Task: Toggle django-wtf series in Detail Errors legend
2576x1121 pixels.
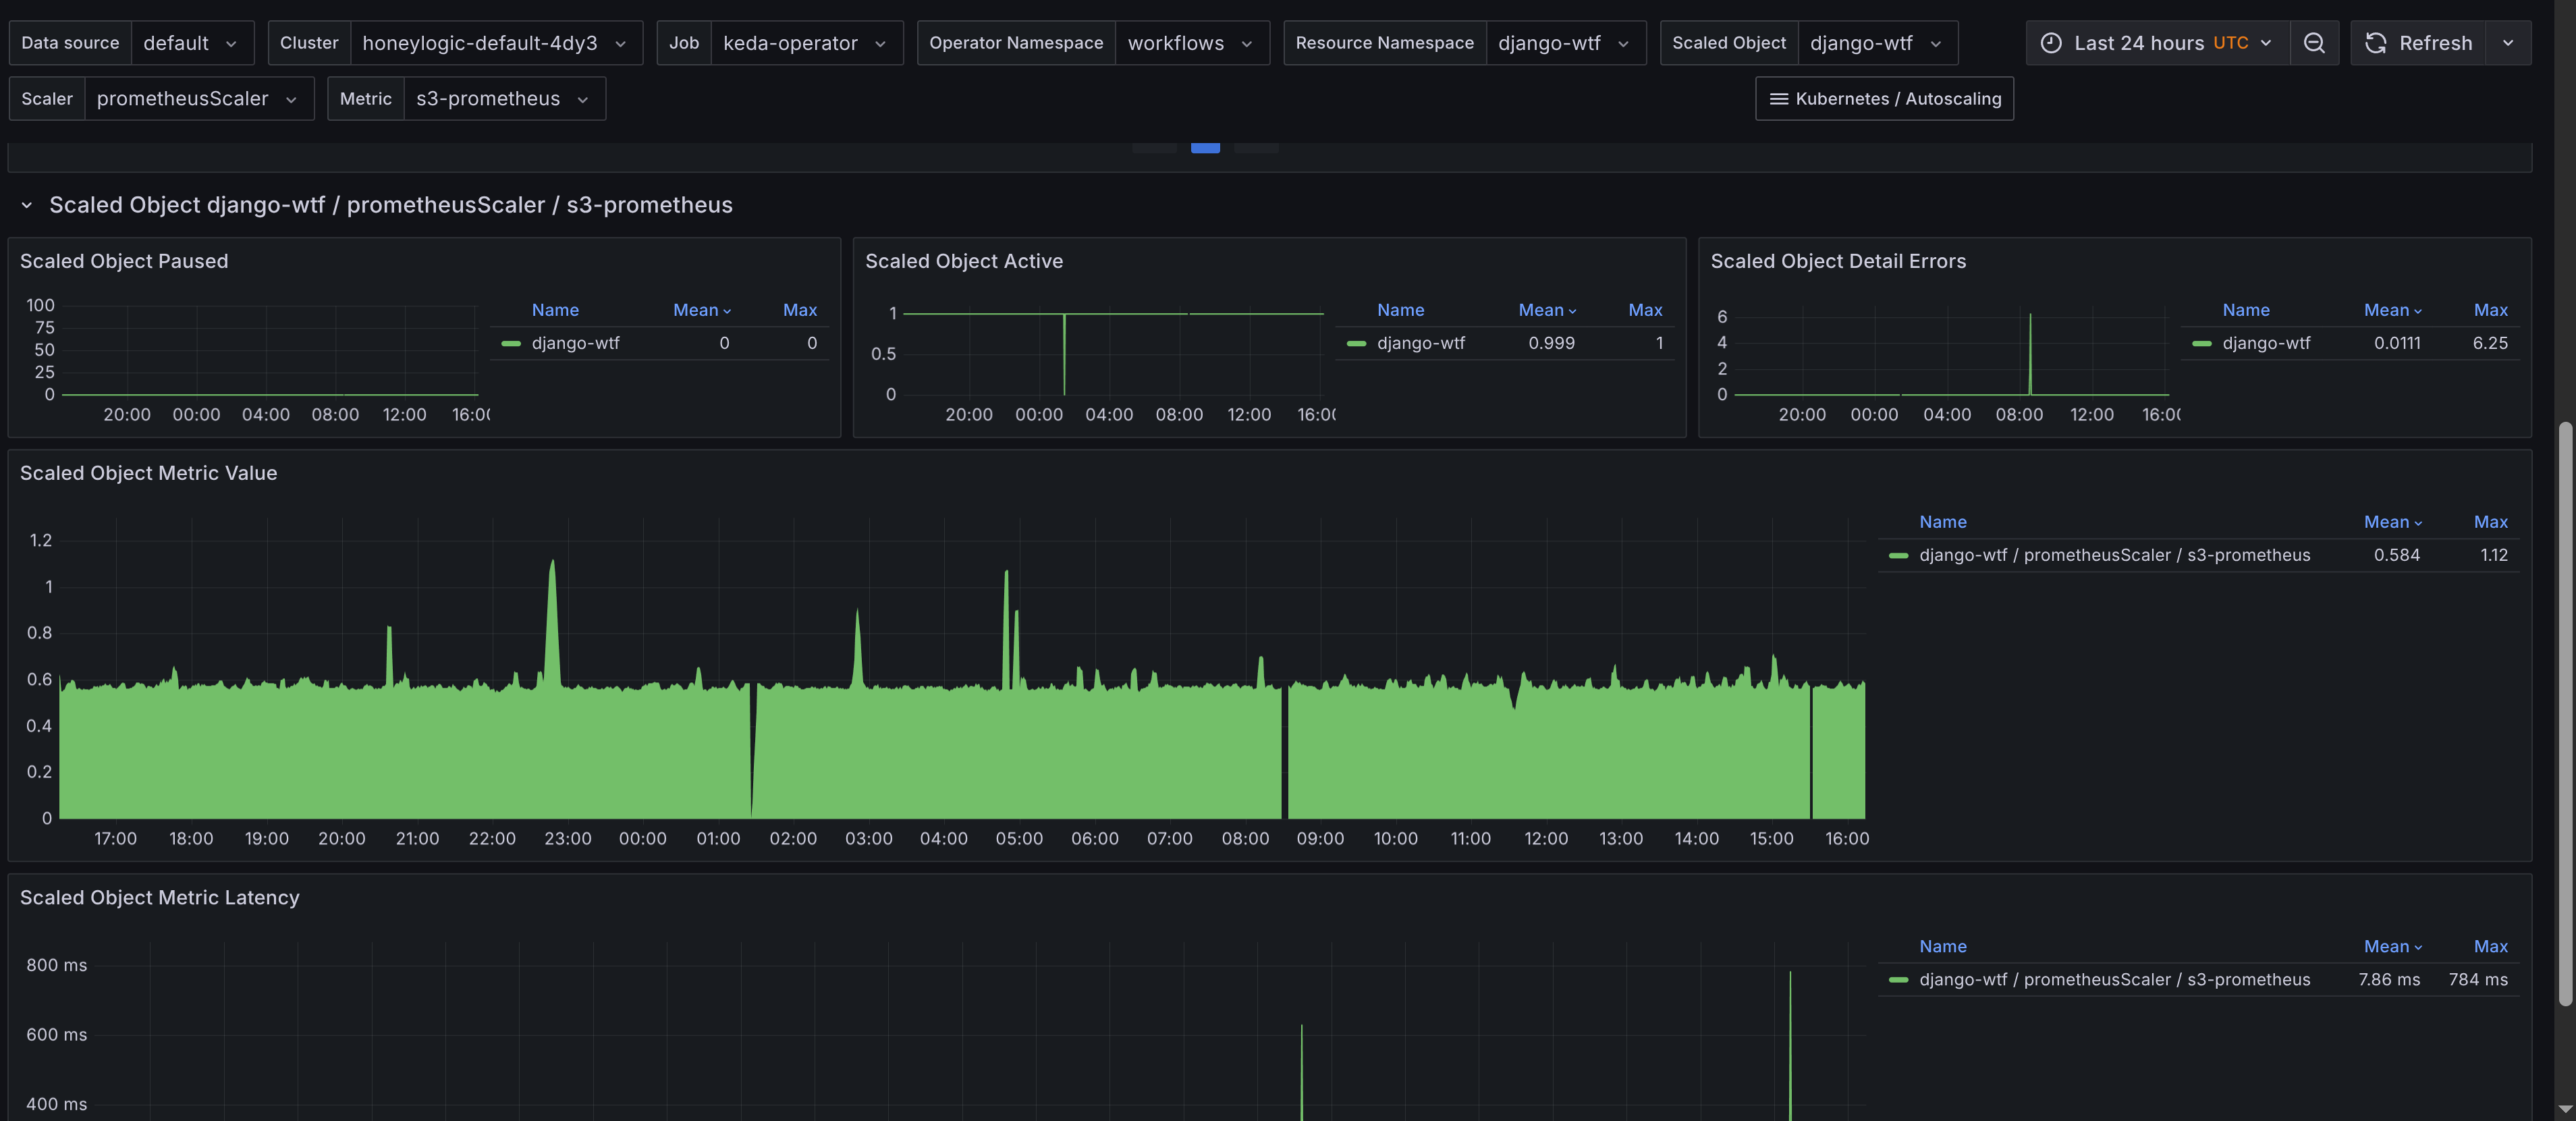Action: click(2266, 343)
